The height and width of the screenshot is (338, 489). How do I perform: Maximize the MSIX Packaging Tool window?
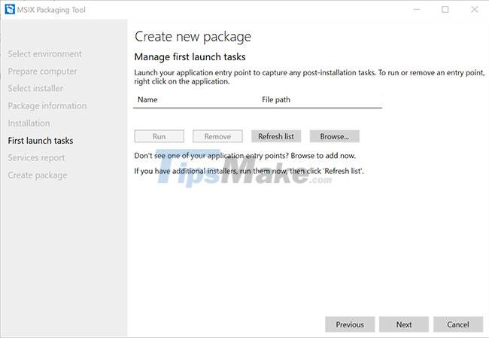(445, 9)
